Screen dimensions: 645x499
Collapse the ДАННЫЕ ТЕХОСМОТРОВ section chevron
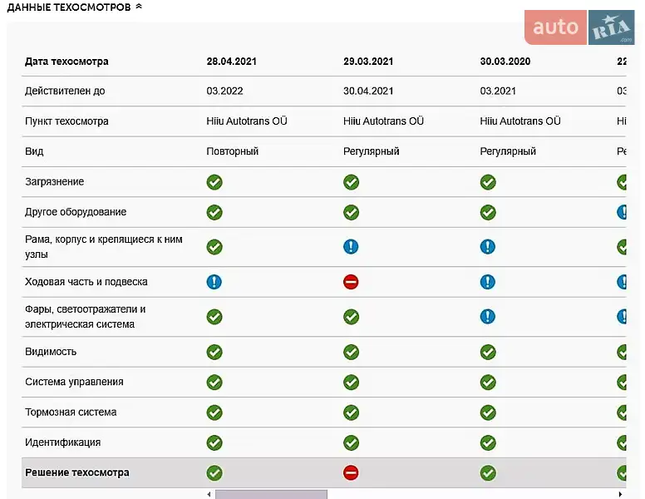tap(139, 7)
